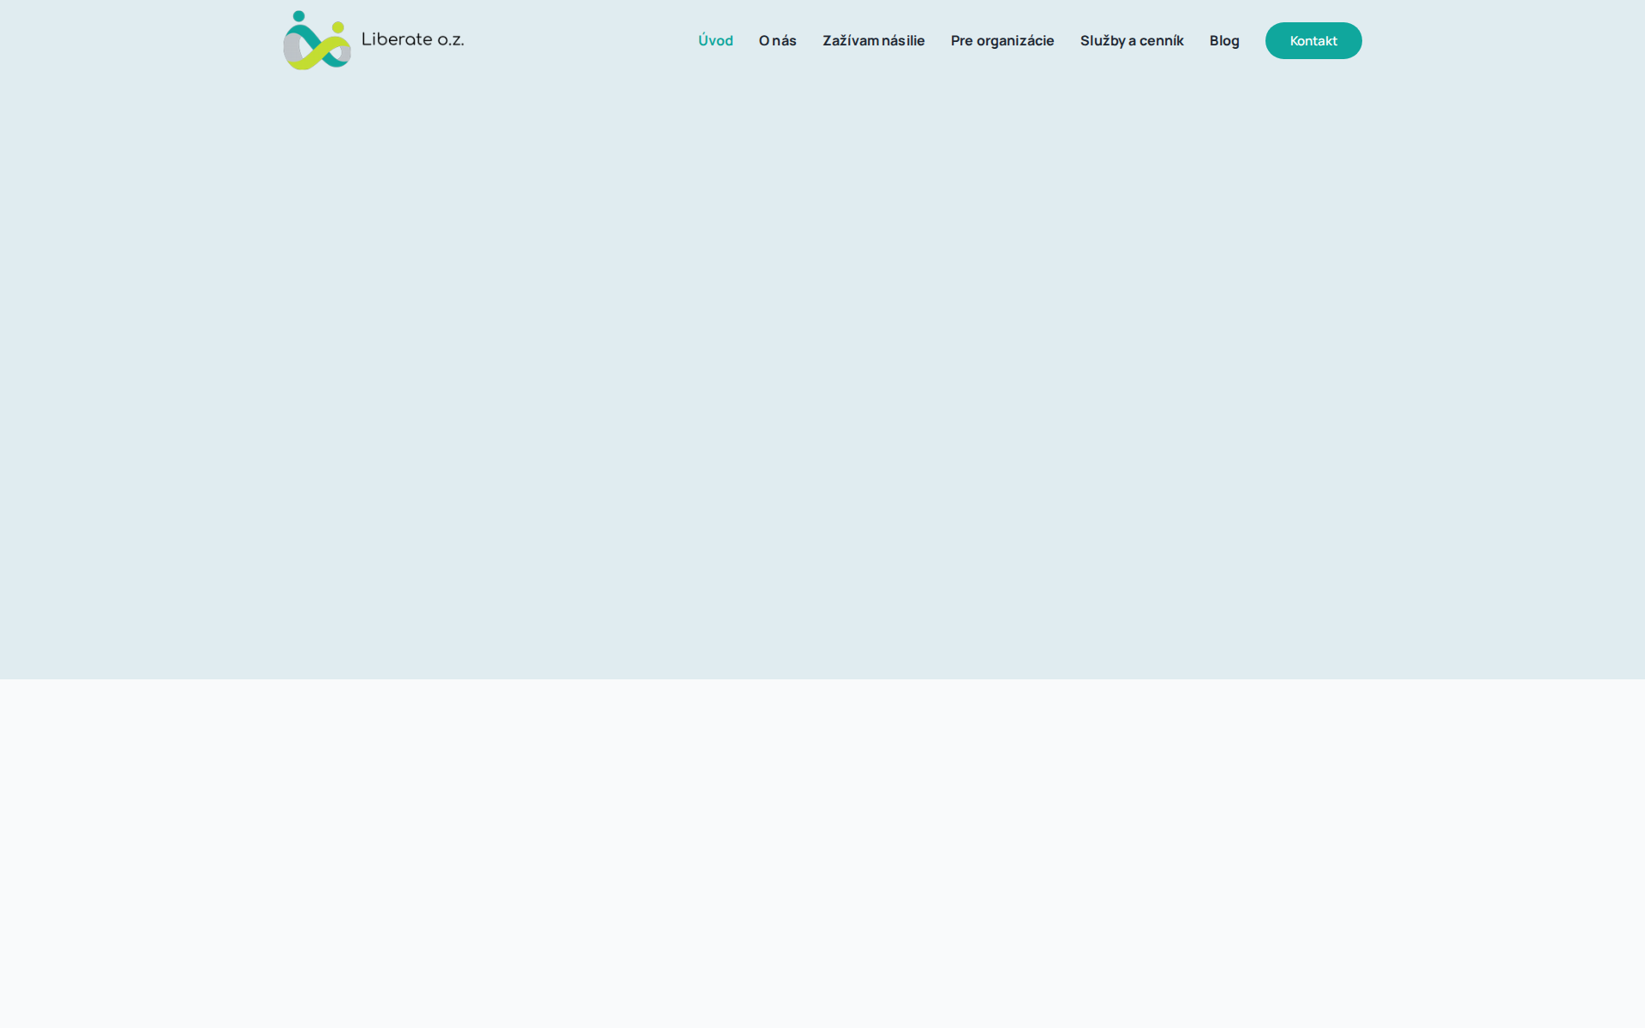The image size is (1645, 1028).
Task: Select Pre organizácie in the navigation
Action: (1002, 40)
